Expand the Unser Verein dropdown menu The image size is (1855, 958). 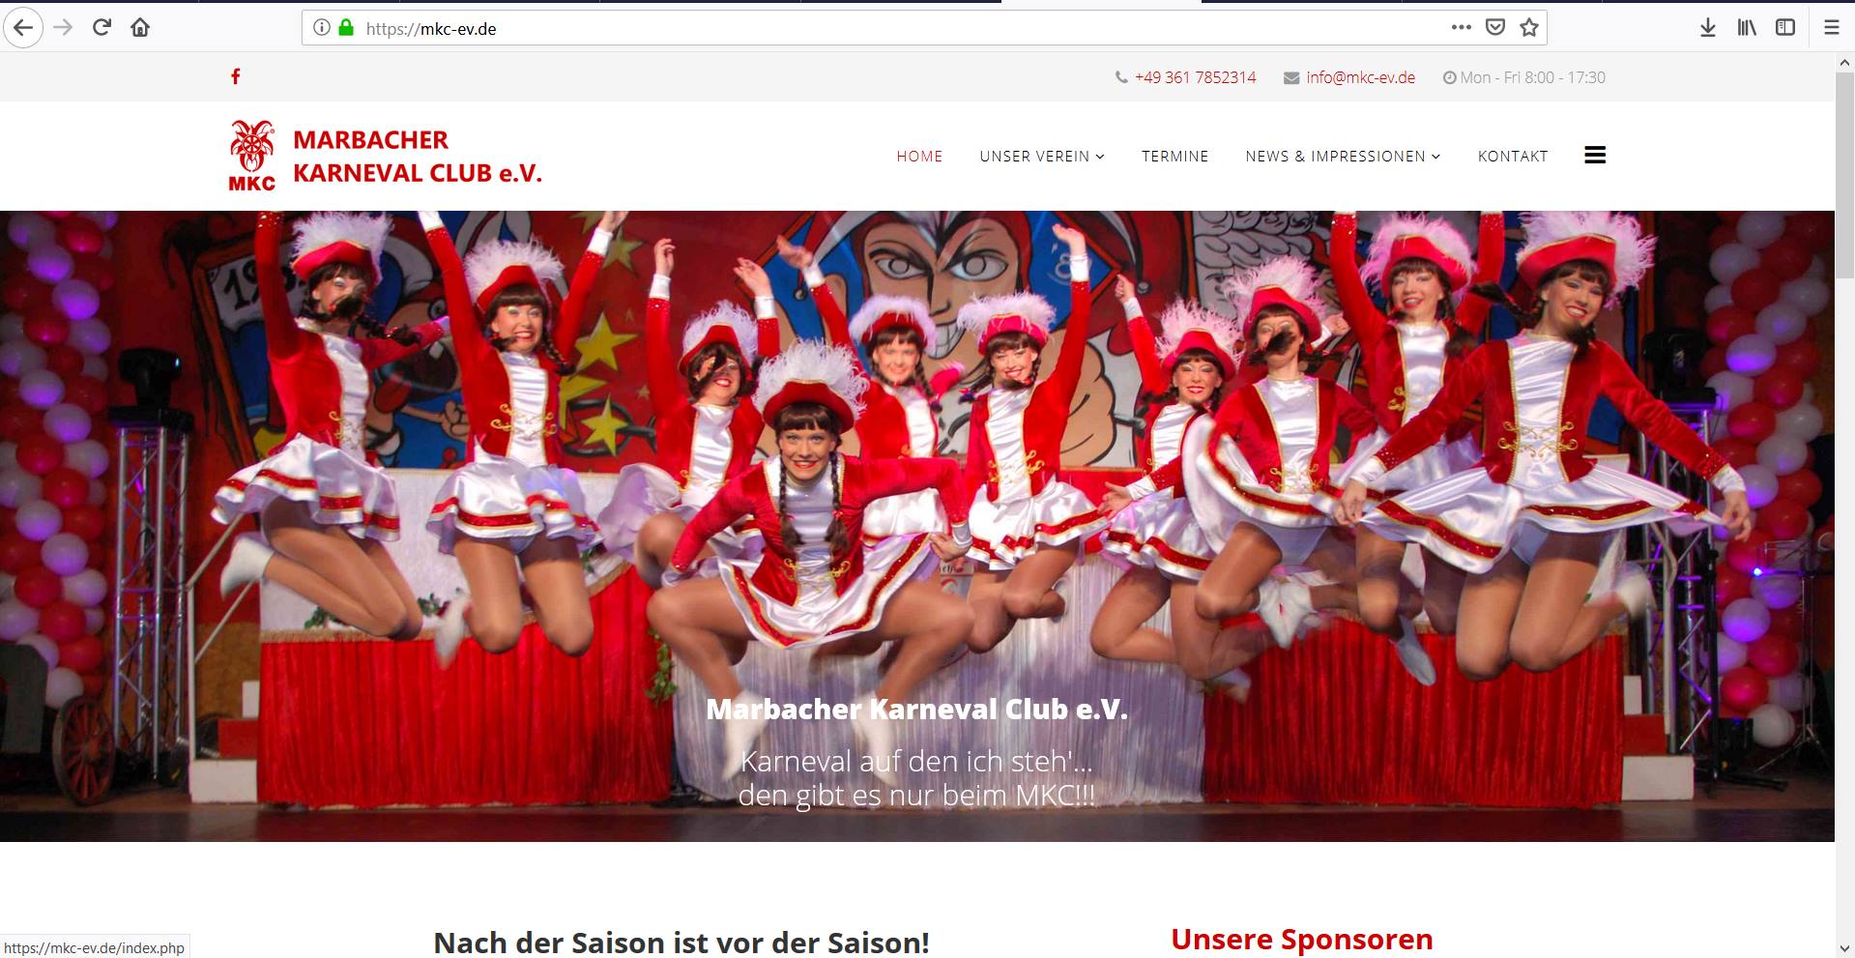click(1041, 156)
